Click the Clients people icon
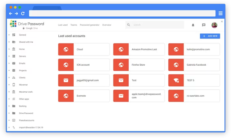Image resolution: width=231 pixels, height=138 pixels. pos(14,78)
